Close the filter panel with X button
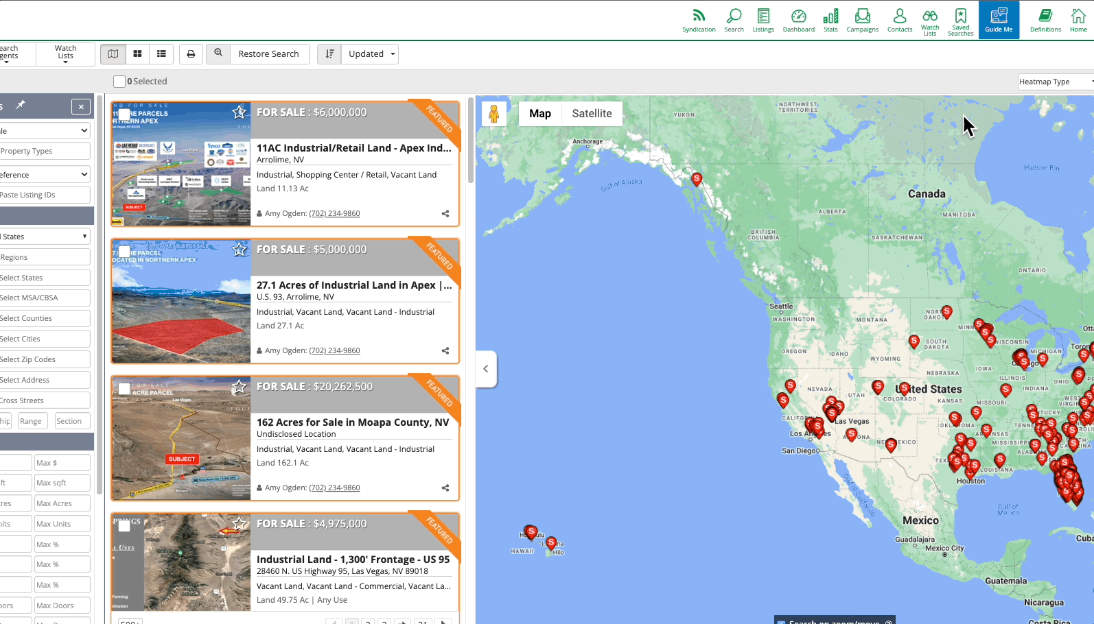The height and width of the screenshot is (624, 1094). 81,106
